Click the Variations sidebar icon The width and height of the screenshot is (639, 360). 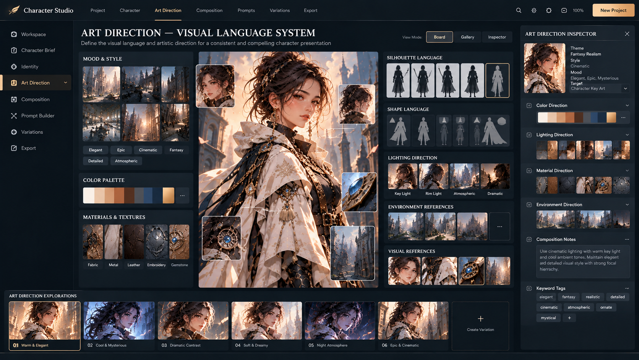click(14, 132)
